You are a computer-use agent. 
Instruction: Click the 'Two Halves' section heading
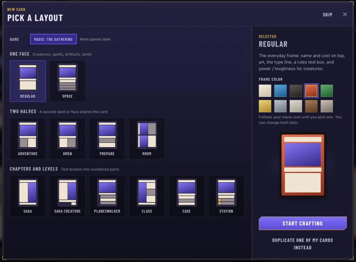pos(23,111)
